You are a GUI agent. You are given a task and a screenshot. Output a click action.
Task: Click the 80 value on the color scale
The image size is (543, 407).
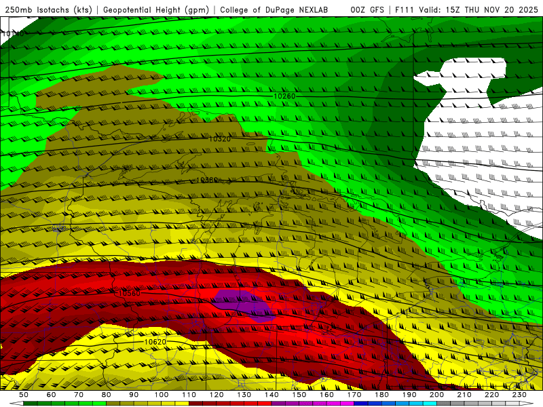(107, 395)
